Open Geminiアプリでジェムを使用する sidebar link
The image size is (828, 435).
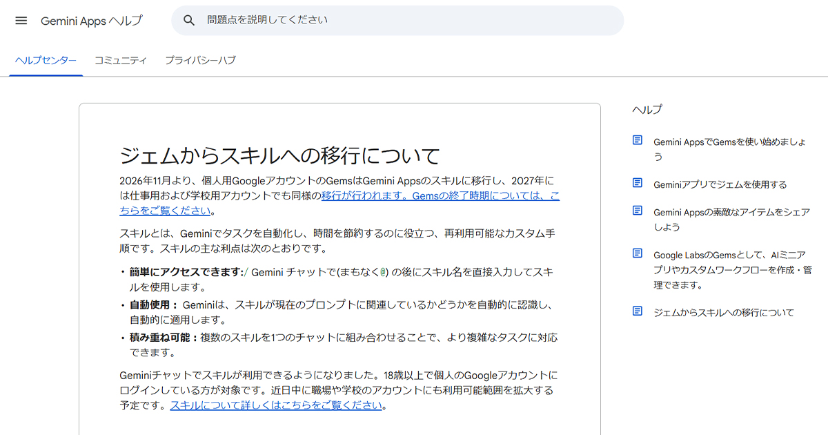point(720,184)
